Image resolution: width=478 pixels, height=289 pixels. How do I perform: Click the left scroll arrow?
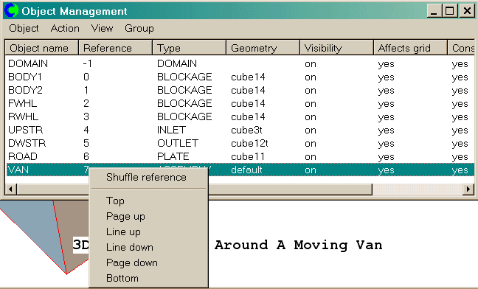click(10, 189)
